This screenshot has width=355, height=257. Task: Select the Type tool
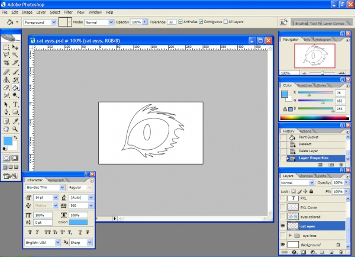click(15, 104)
